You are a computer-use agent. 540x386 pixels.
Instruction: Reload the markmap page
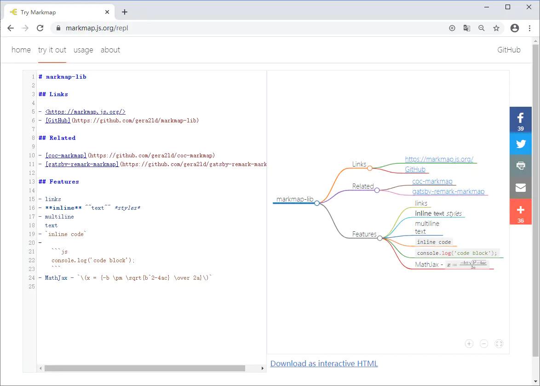[40, 28]
